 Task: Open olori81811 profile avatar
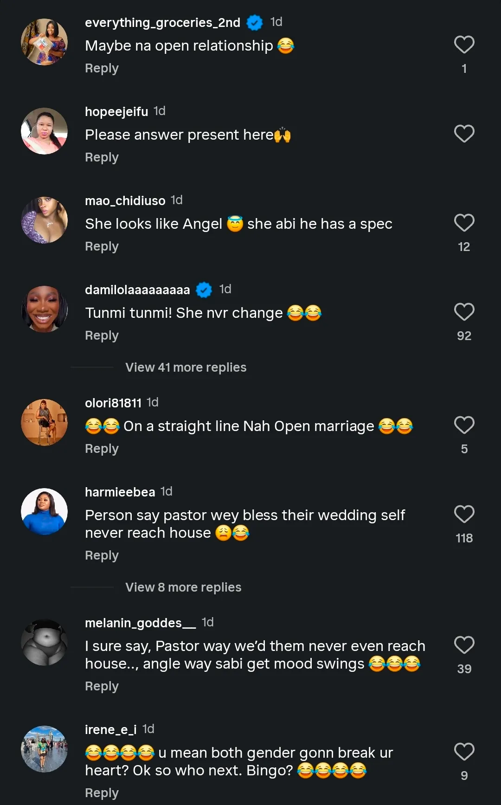(x=45, y=422)
